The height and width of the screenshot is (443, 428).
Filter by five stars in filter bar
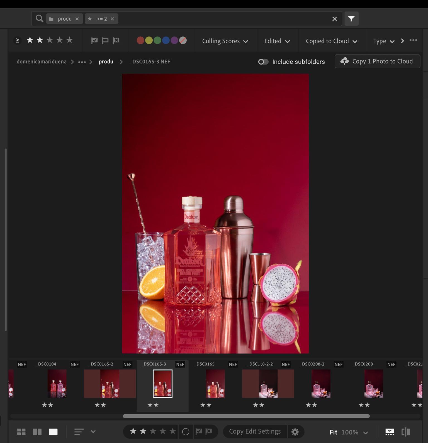pos(69,40)
